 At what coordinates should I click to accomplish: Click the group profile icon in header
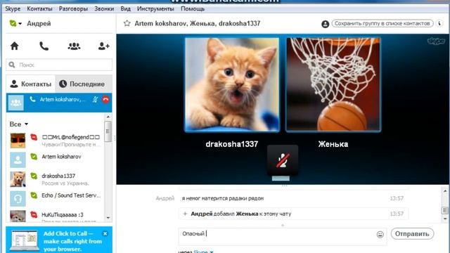[x=325, y=24]
